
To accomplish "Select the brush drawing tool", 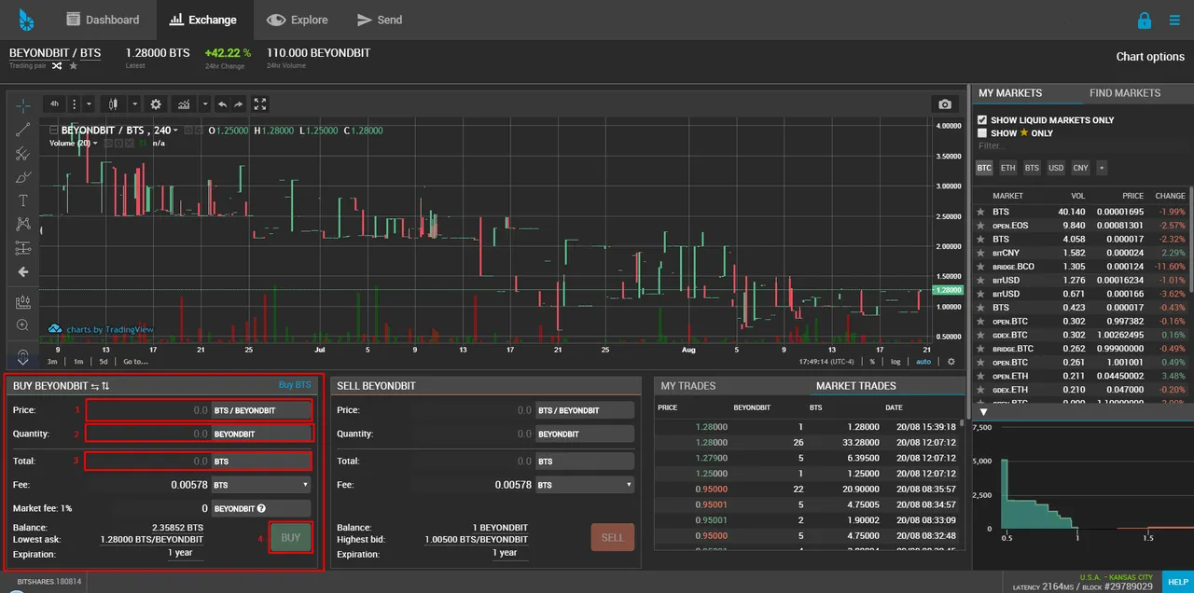I will (x=23, y=177).
